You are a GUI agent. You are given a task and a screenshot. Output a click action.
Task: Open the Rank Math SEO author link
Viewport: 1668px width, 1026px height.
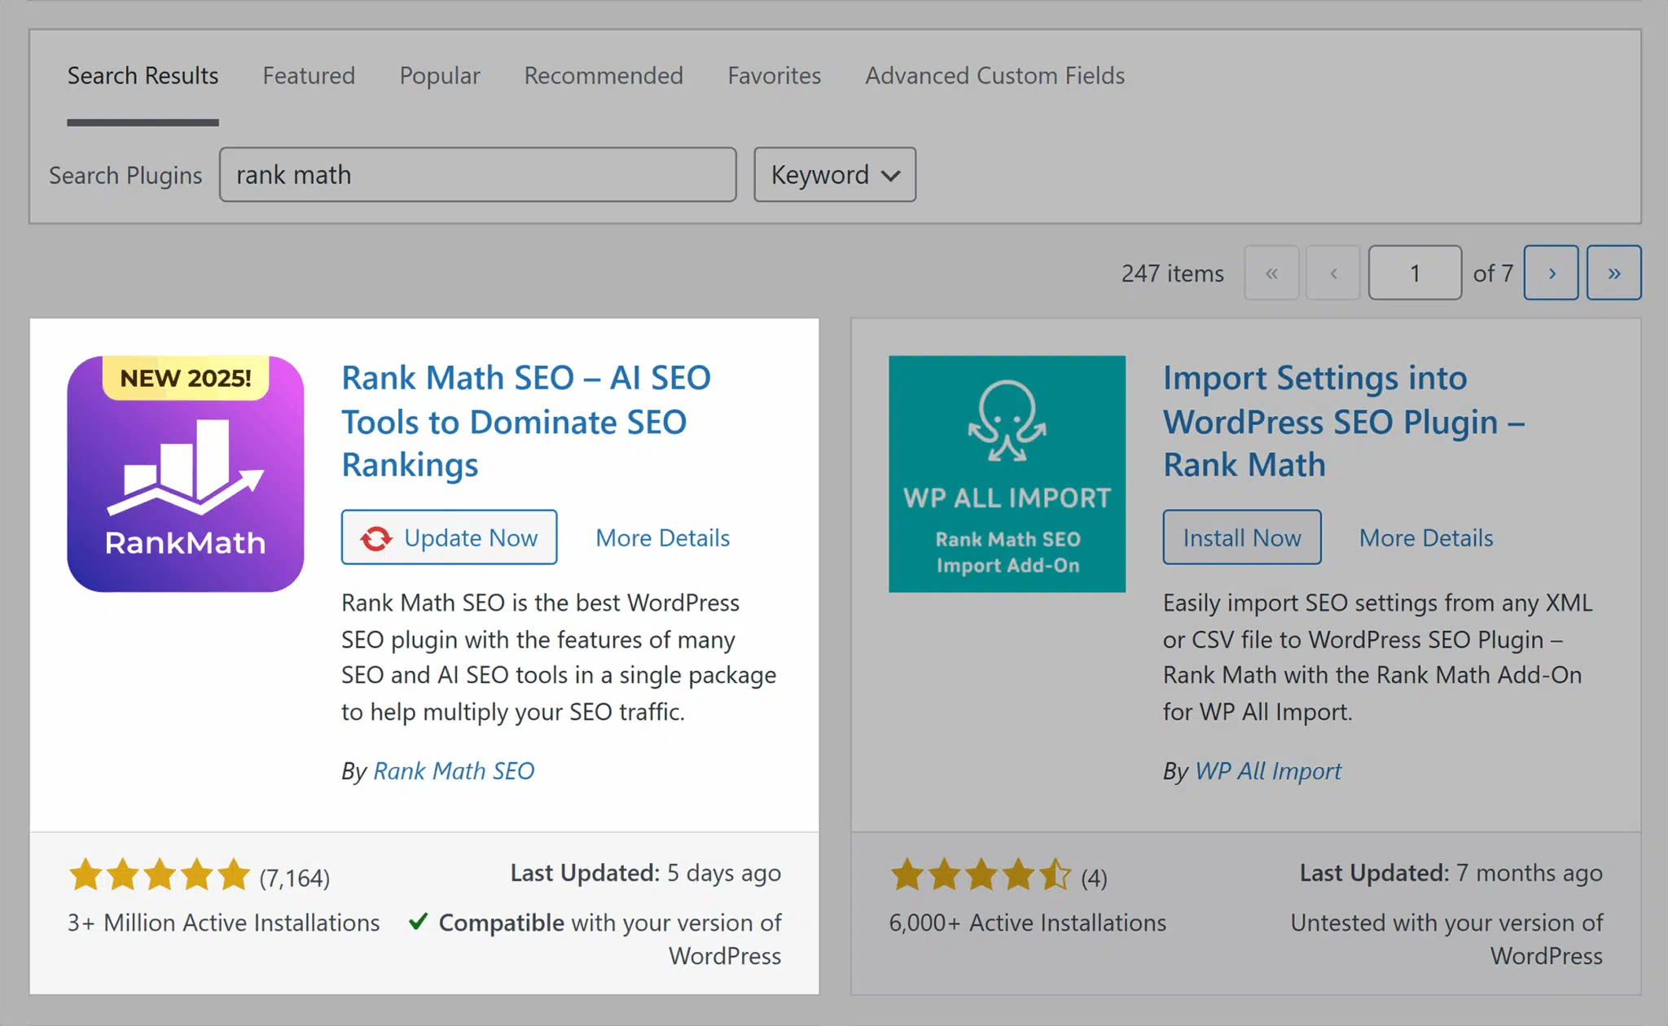coord(454,770)
